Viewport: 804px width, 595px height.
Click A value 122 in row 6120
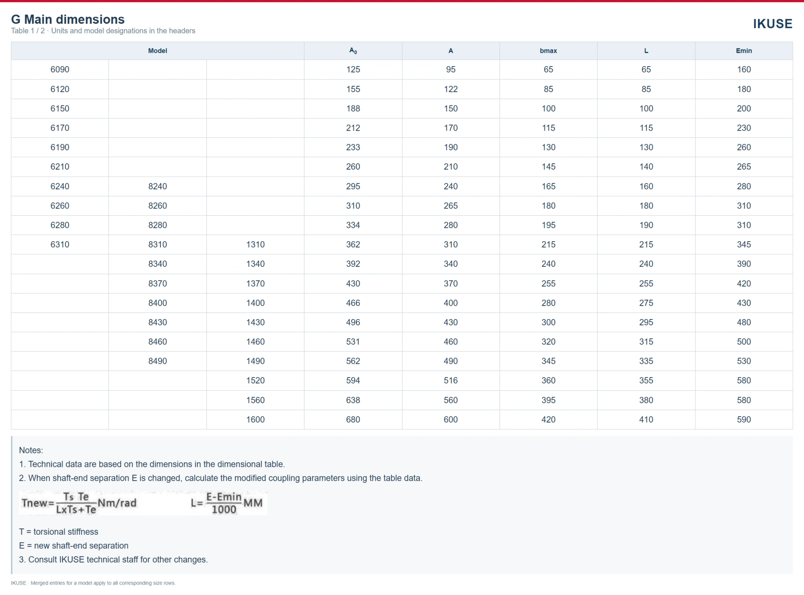point(451,89)
